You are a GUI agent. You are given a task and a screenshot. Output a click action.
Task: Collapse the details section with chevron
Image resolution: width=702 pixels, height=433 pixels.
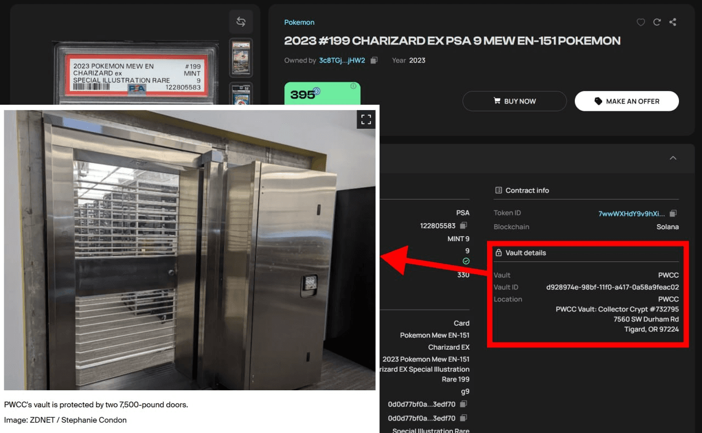coord(673,158)
